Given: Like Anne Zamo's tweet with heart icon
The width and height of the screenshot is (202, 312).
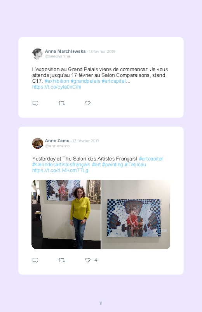Looking at the screenshot, I should pyautogui.click(x=88, y=260).
